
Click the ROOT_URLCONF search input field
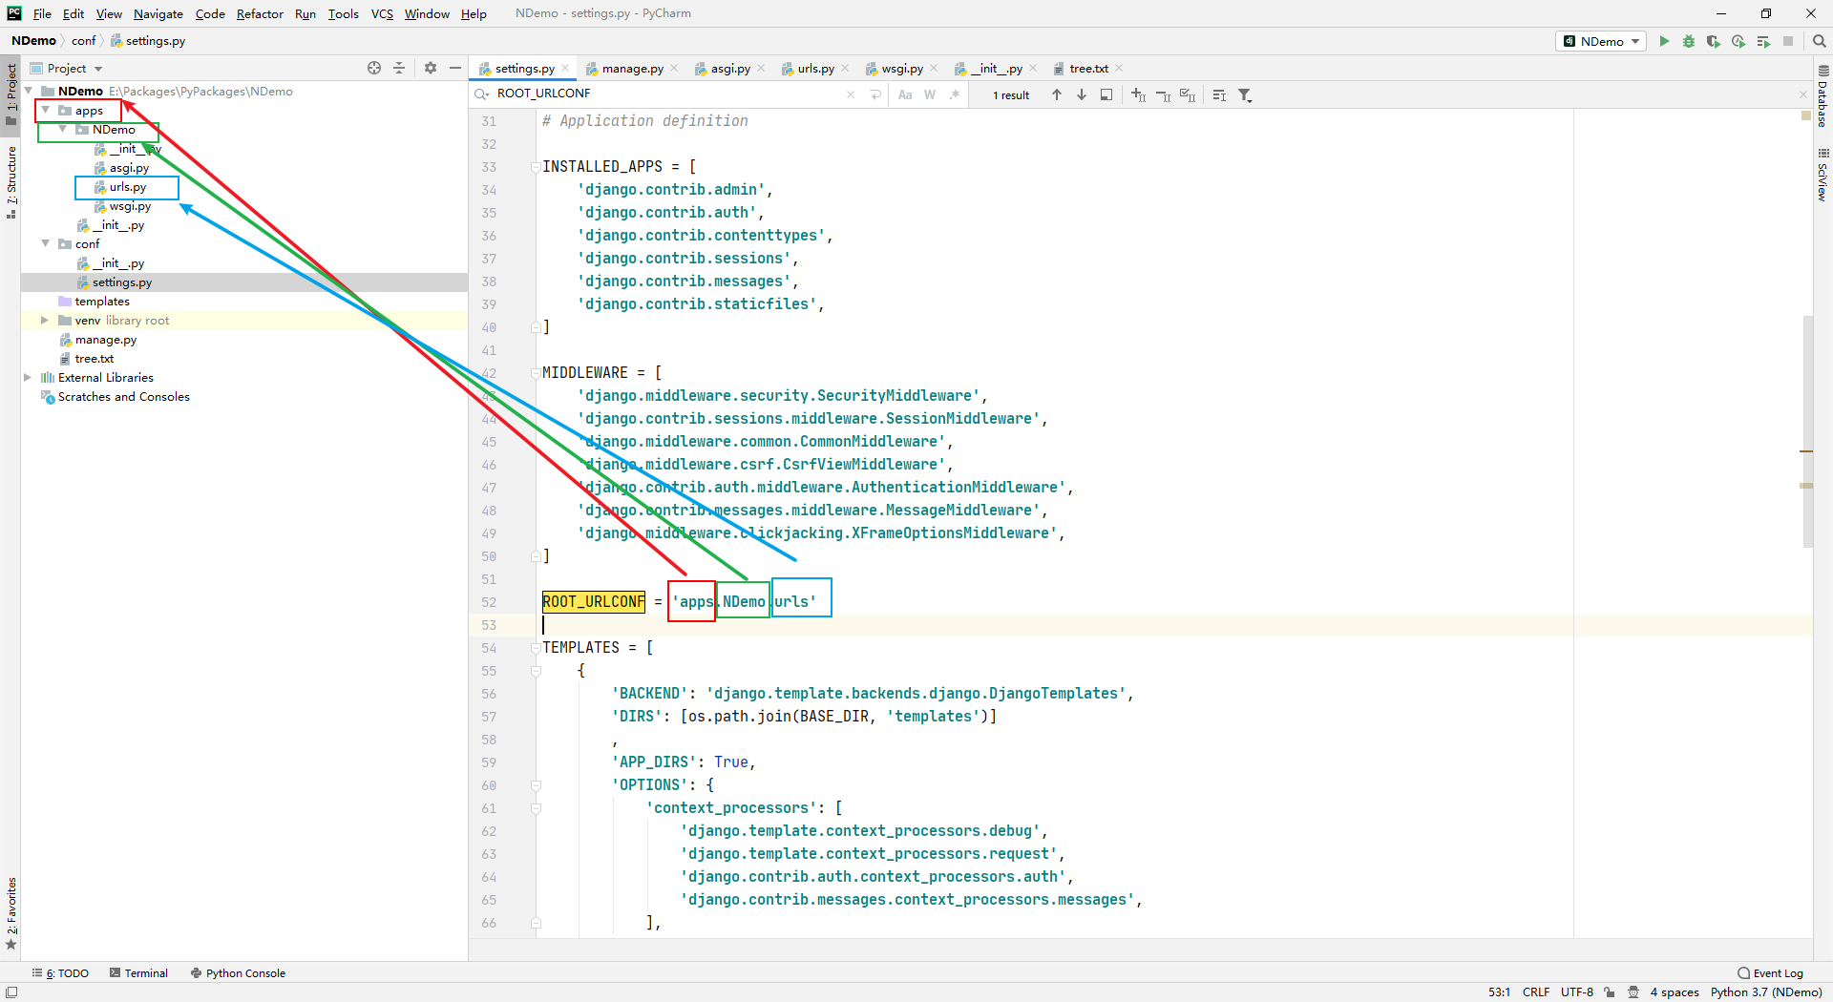coord(668,94)
